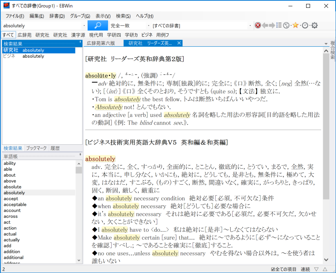
Task: Click the word list scrollbar up arrow
Action: 79,164
